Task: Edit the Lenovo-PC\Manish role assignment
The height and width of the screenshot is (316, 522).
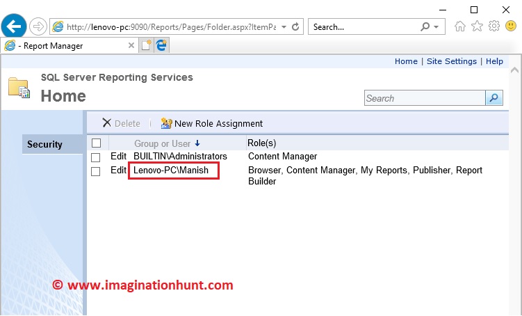Action: tap(119, 170)
